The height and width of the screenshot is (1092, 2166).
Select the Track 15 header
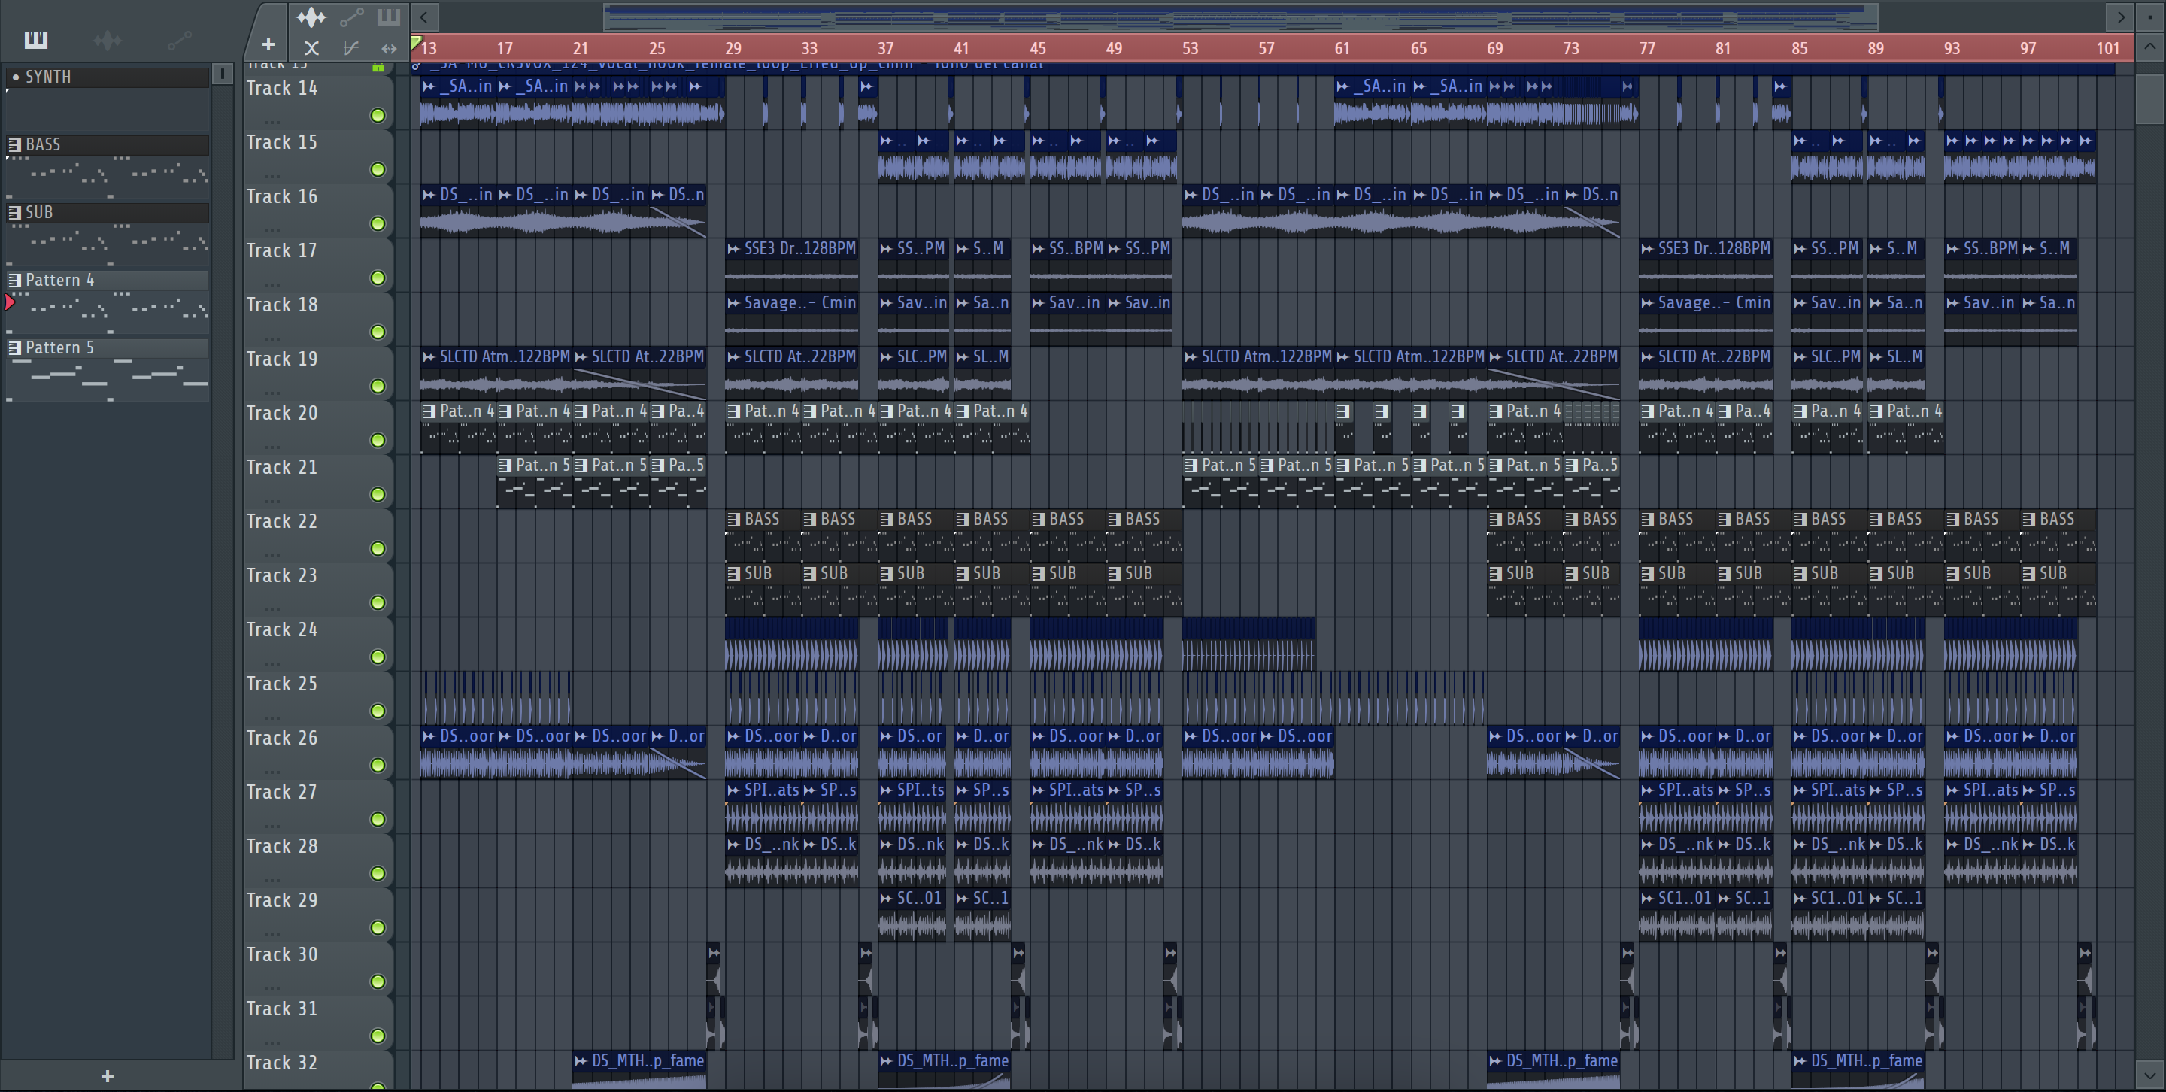[318, 156]
